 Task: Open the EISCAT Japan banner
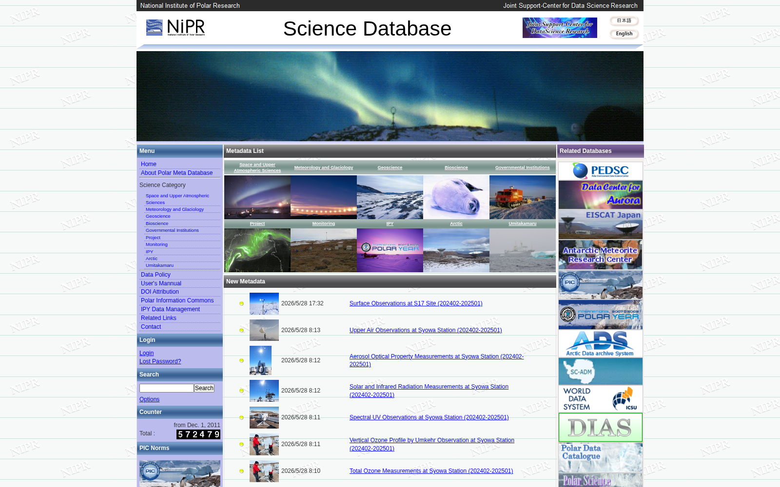(x=601, y=224)
